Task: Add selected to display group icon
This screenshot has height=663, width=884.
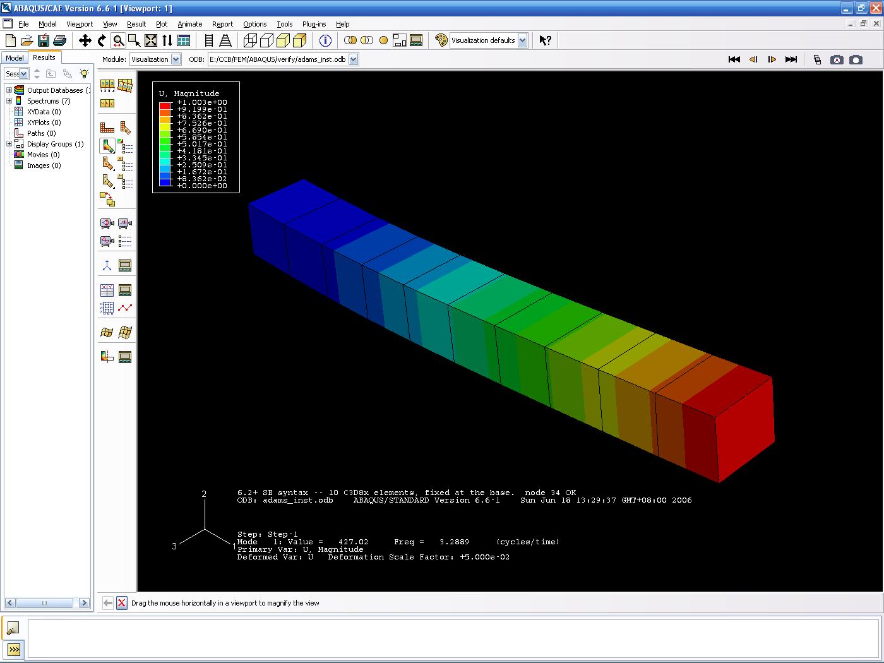Action: click(x=367, y=41)
